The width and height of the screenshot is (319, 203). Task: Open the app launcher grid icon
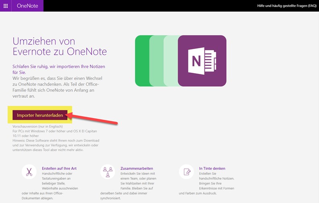tap(6, 6)
